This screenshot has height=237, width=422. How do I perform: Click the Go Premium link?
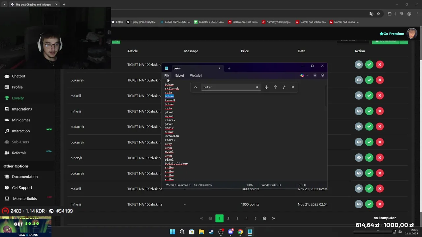pyautogui.click(x=392, y=34)
